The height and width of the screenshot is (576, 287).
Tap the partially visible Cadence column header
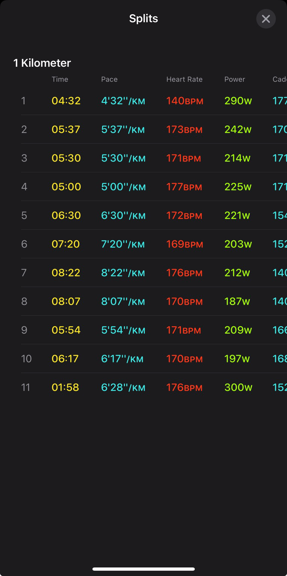(x=279, y=79)
